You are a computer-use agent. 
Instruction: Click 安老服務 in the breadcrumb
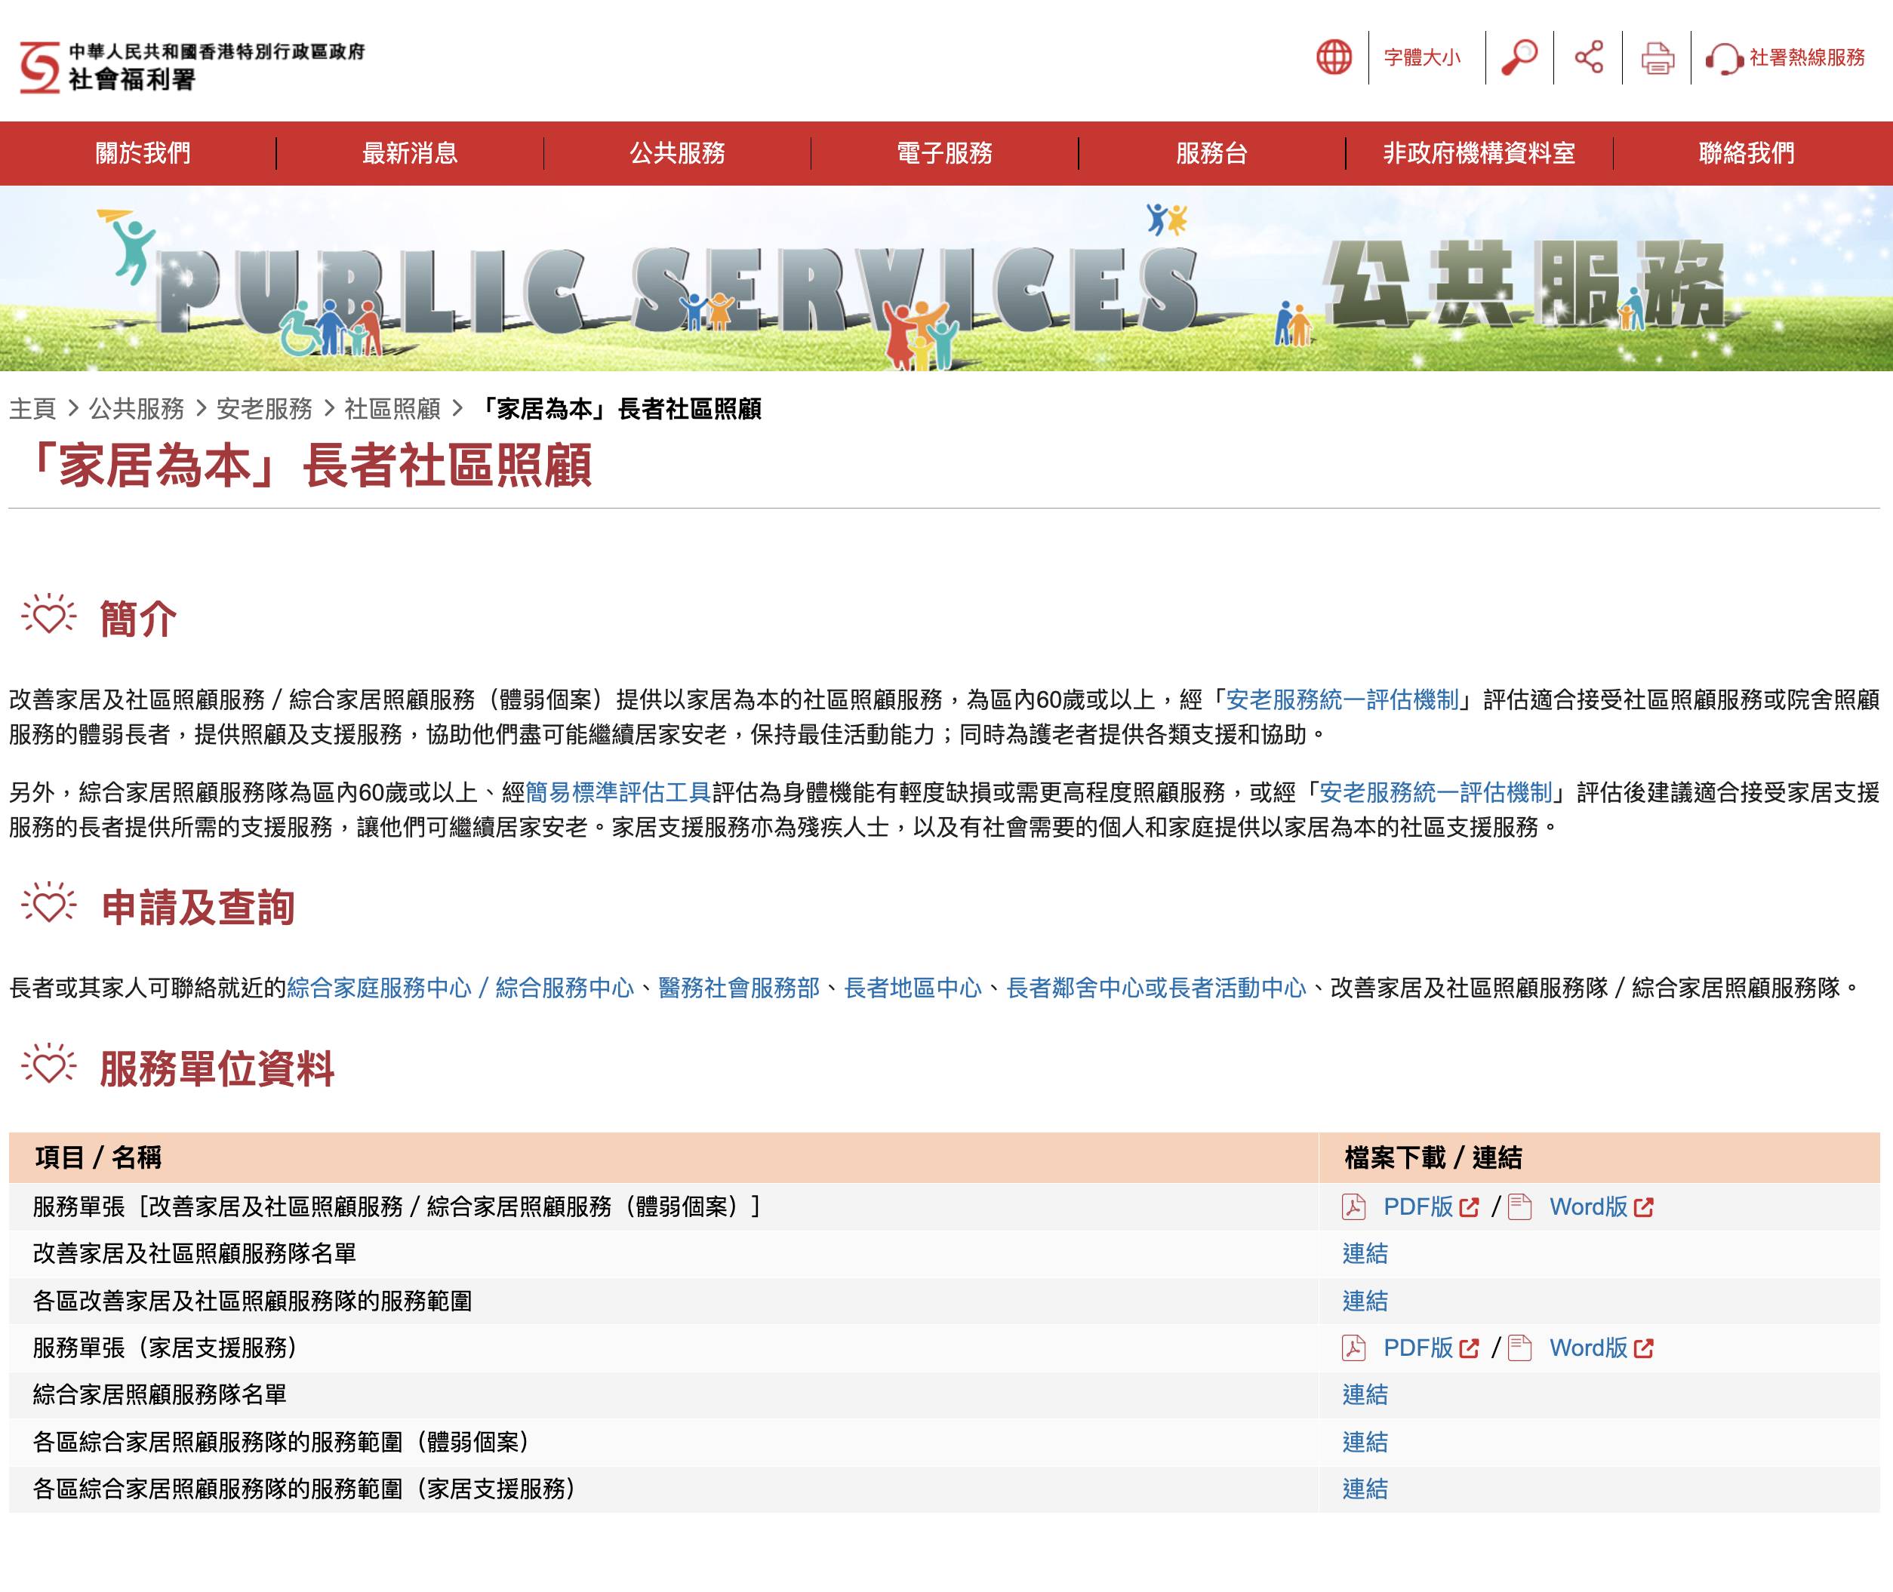point(264,409)
